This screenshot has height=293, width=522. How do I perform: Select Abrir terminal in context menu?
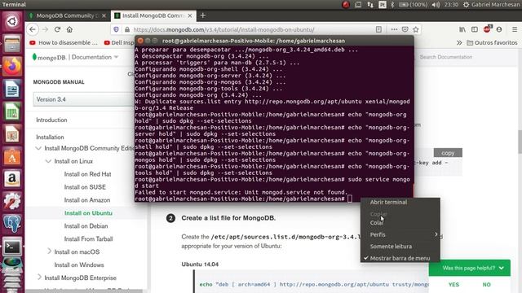[x=400, y=202]
